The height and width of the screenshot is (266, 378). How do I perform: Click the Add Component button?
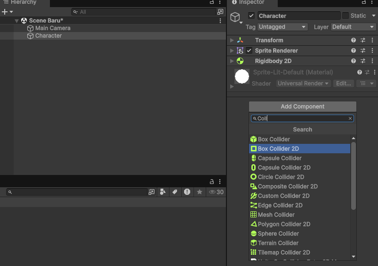click(303, 107)
